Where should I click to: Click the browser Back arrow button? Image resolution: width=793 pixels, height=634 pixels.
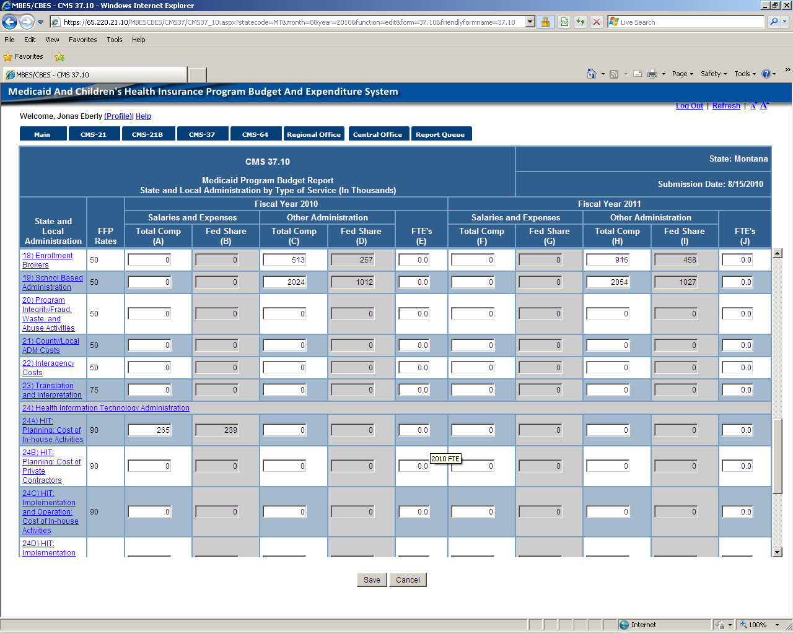[9, 22]
